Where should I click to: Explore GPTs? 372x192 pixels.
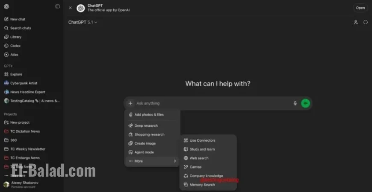pyautogui.click(x=13, y=74)
